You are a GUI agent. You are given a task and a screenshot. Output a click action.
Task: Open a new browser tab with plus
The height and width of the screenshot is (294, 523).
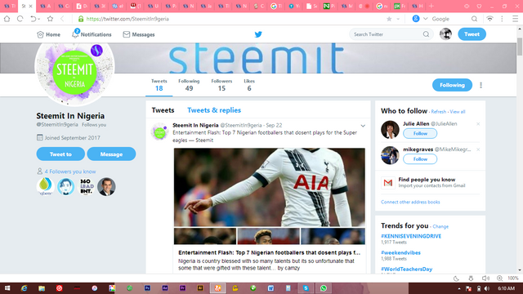(431, 6)
